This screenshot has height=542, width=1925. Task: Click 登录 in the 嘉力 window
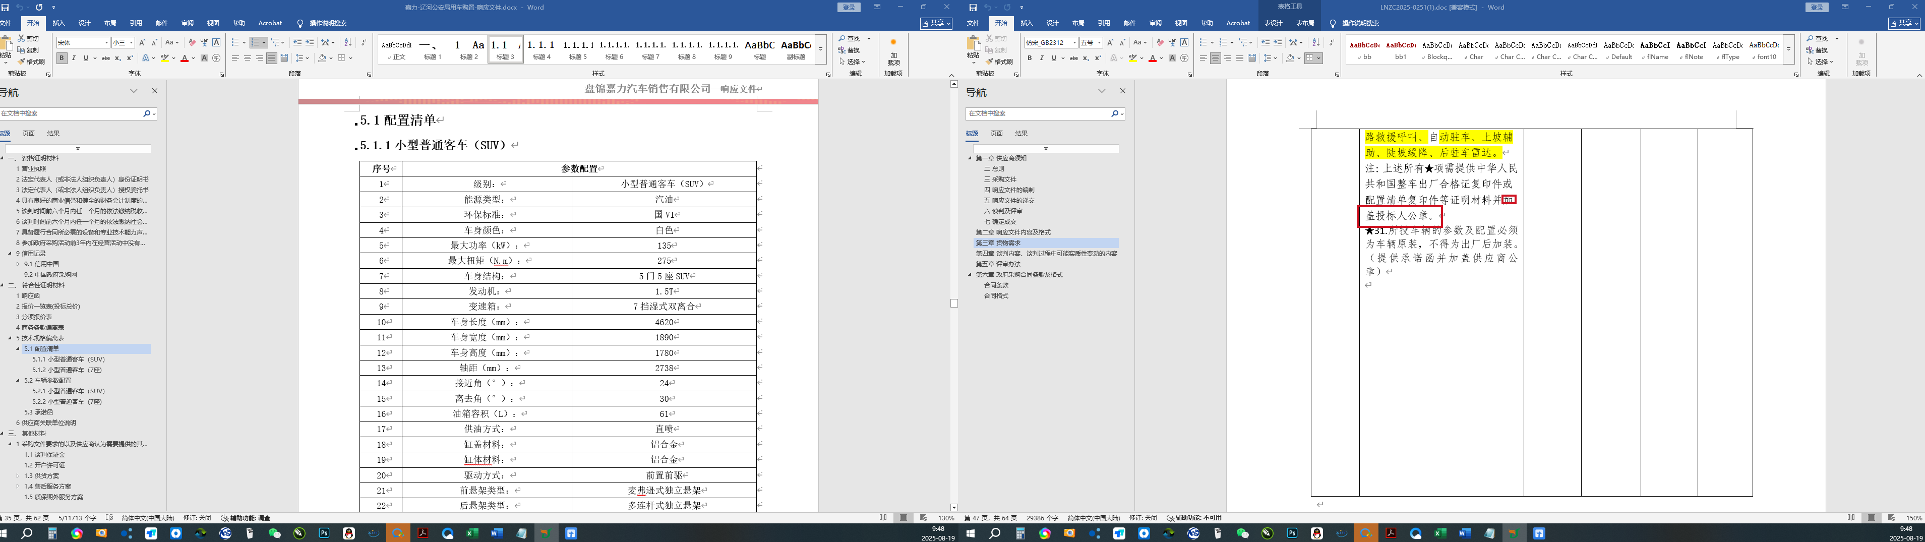click(x=850, y=8)
